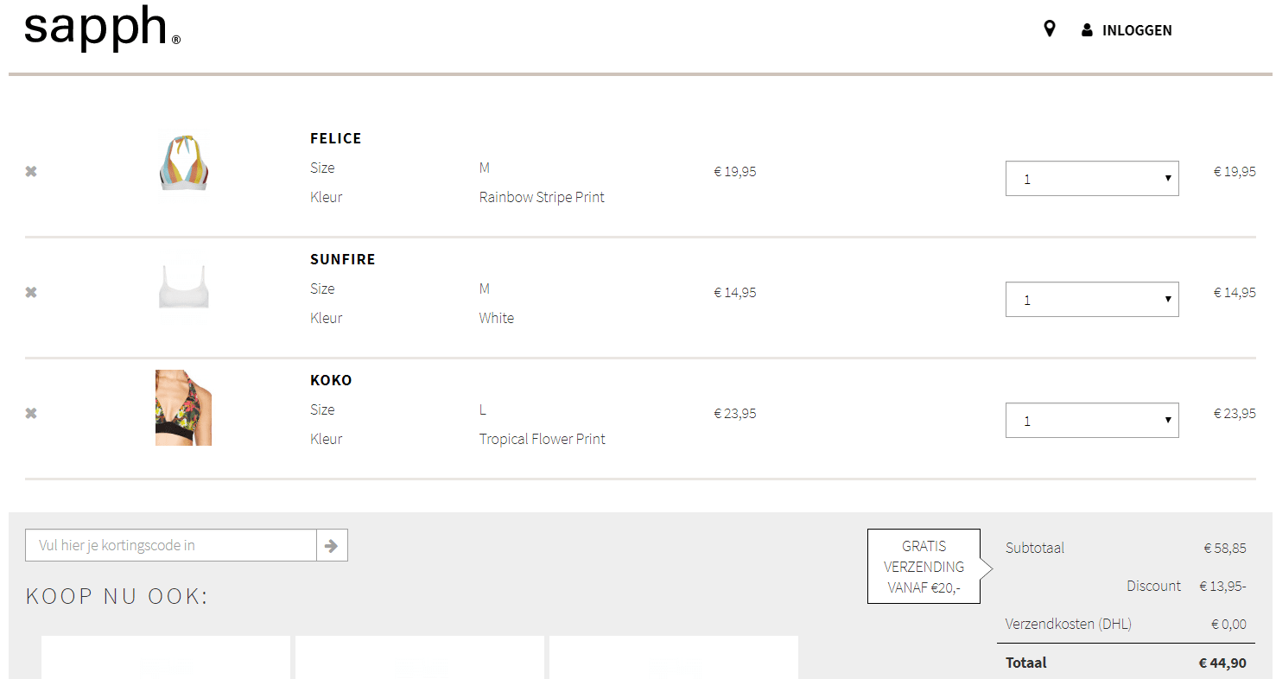
Task: Click the Sunfire unit price € 14,95
Action: point(735,292)
